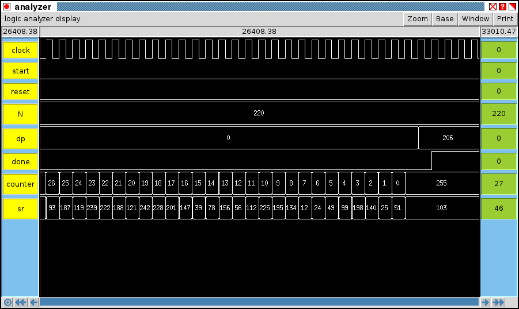
Task: Click the counter segment showing 13
Action: point(225,183)
